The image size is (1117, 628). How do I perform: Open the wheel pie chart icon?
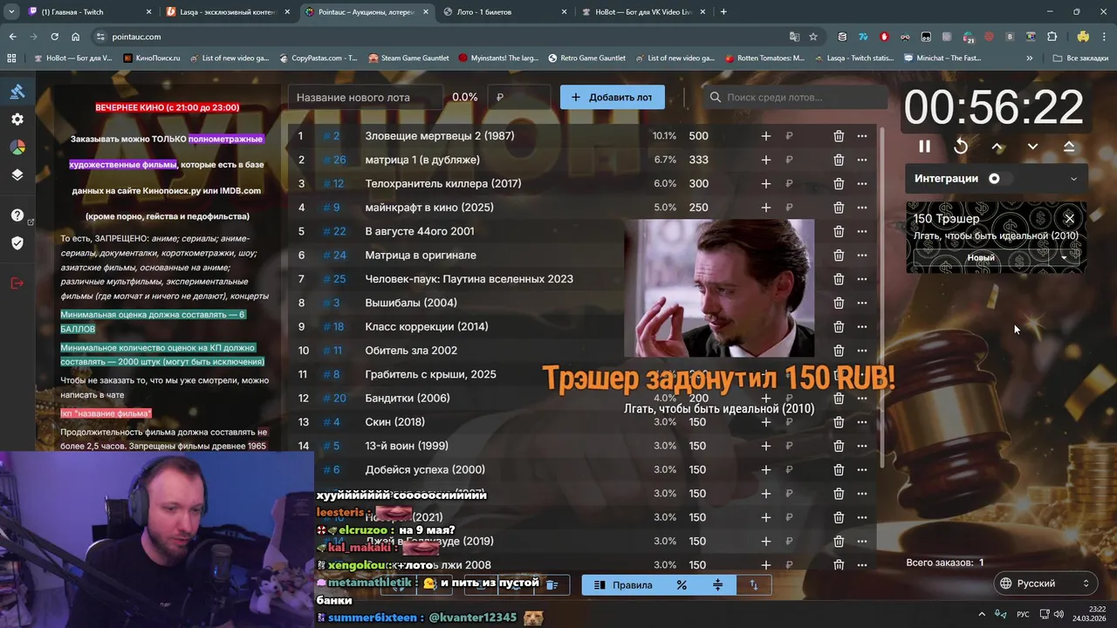17,147
